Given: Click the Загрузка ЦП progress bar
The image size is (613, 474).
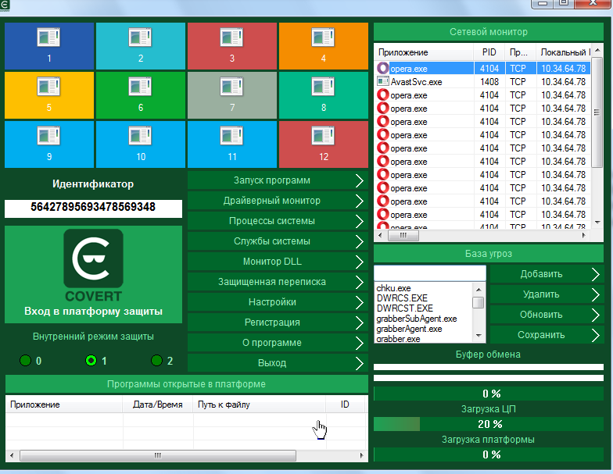Looking at the screenshot, I should [488, 424].
